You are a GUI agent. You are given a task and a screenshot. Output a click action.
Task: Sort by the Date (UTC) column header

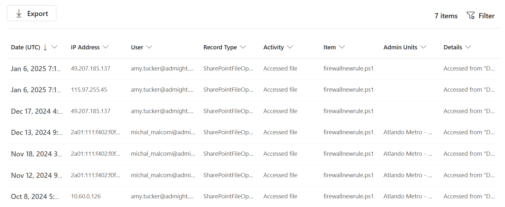click(26, 47)
